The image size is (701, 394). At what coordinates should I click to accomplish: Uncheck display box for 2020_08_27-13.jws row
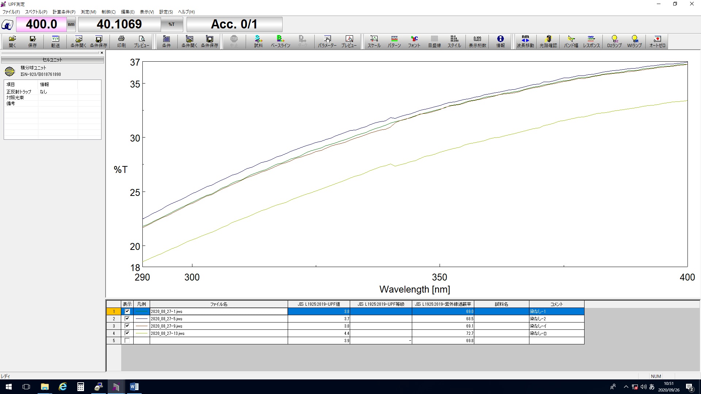[127, 333]
